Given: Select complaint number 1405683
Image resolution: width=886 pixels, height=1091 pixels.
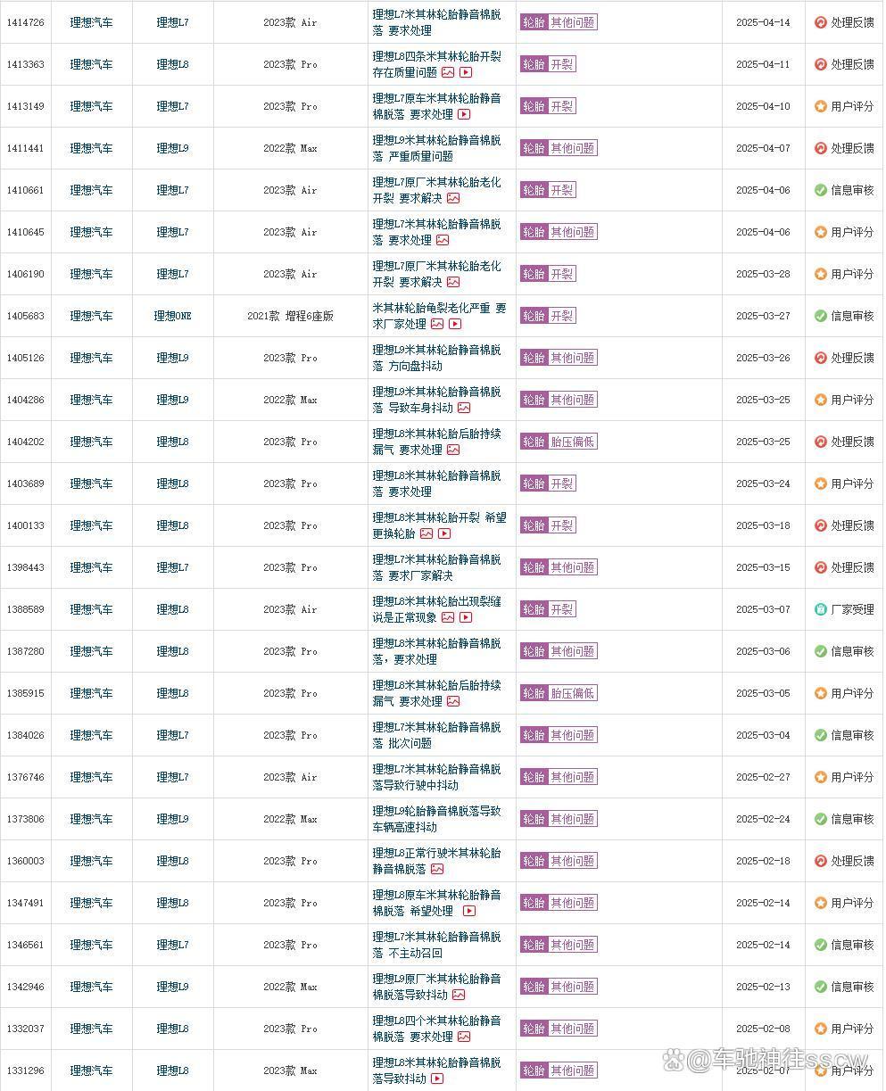Looking at the screenshot, I should [25, 316].
